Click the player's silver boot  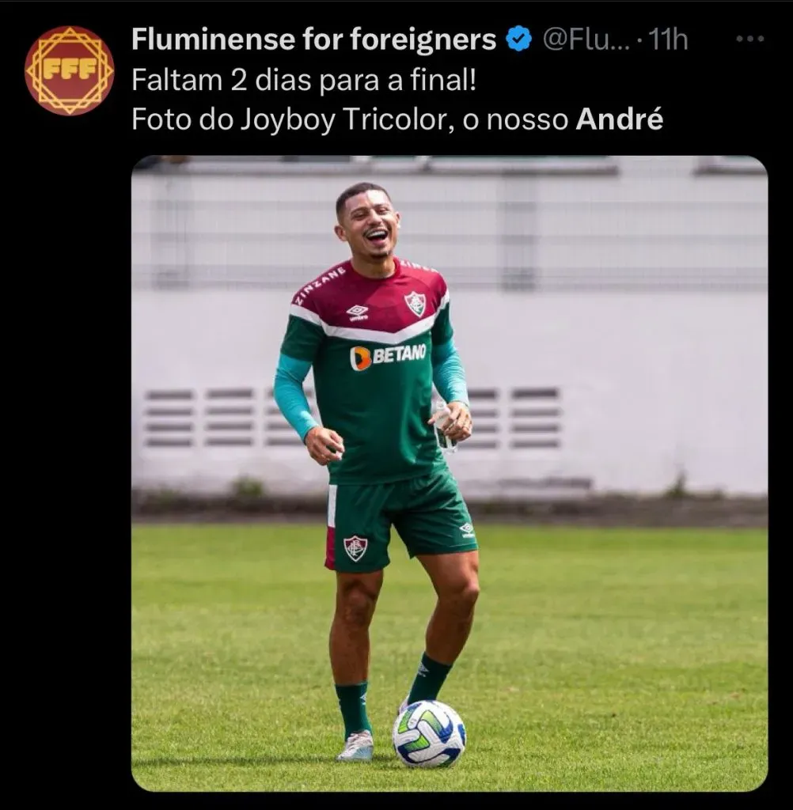[x=355, y=747]
